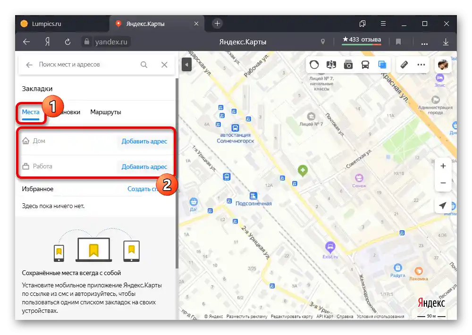Open the browser bookmarks collection icon
This screenshot has height=335, width=472.
(x=362, y=24)
